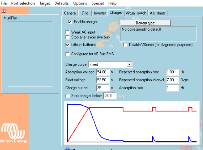
Task: Open the Port selection menu
Action: (x=23, y=3)
